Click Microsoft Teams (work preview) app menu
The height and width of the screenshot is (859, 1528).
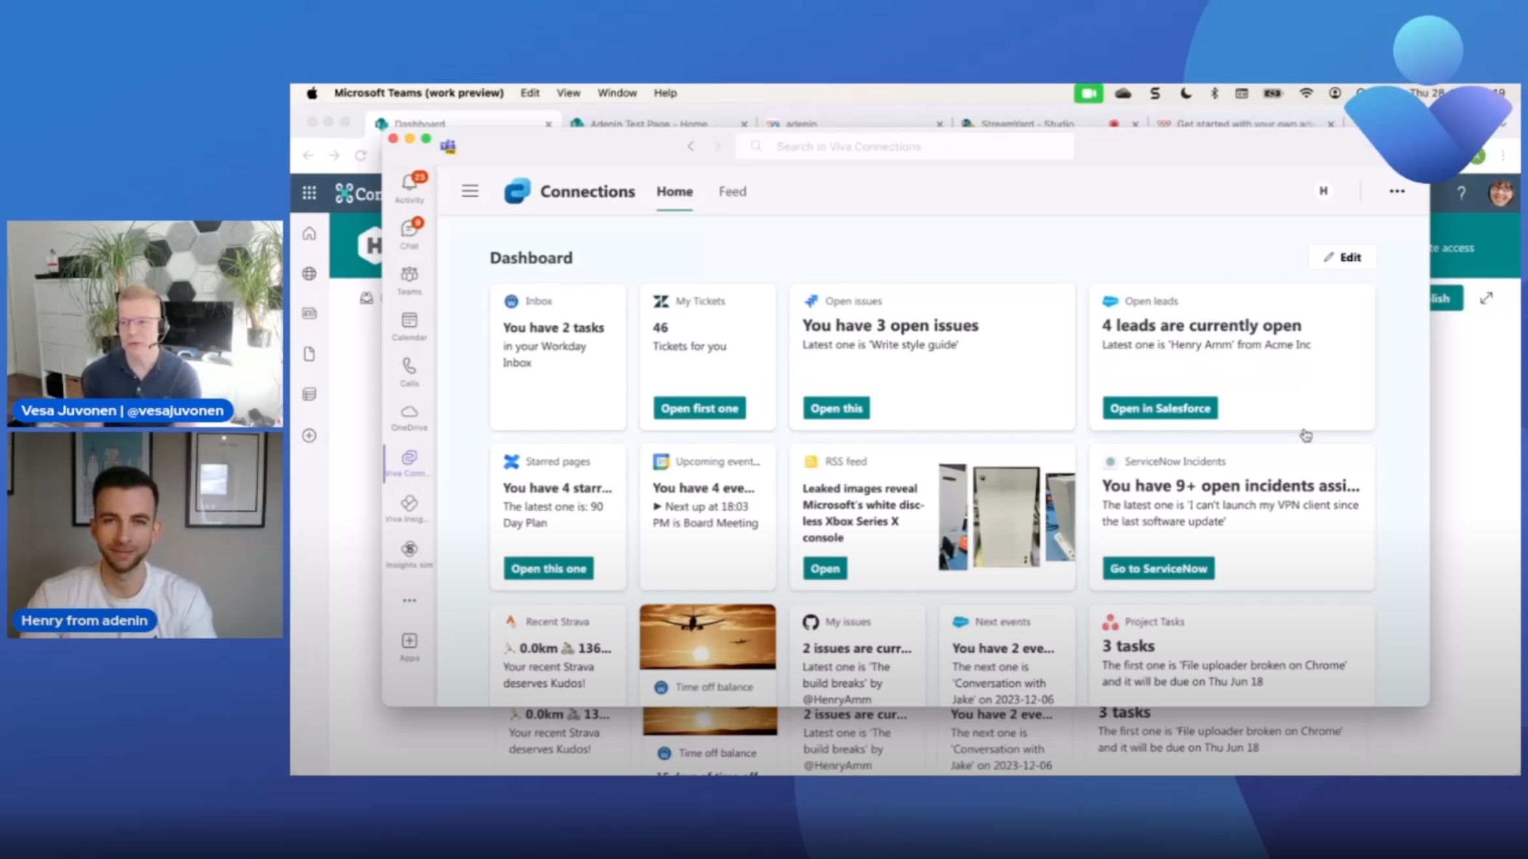[x=419, y=93]
